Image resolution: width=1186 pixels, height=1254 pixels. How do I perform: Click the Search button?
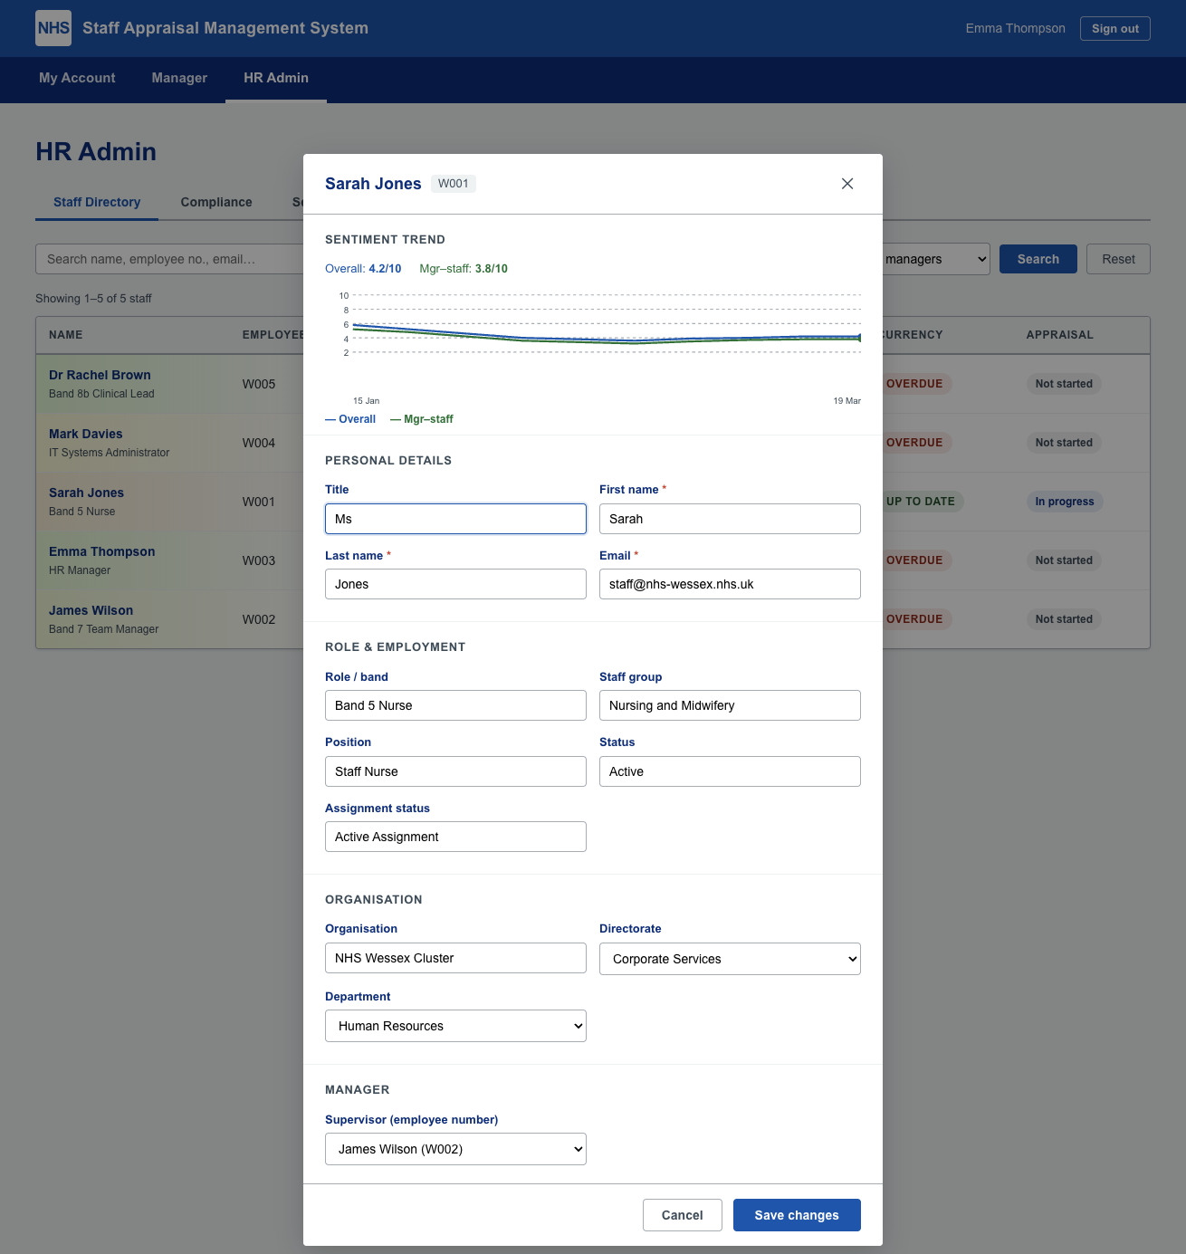coord(1038,259)
